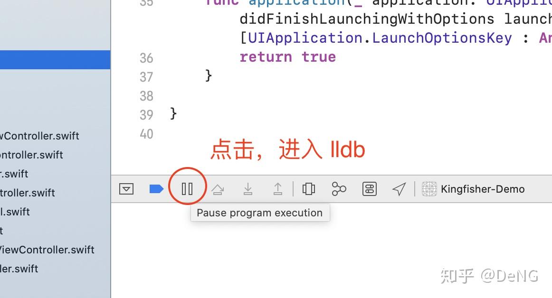Screen dimensions: 552x298
Task: Open file ending in ler.swift
Action: point(19,269)
